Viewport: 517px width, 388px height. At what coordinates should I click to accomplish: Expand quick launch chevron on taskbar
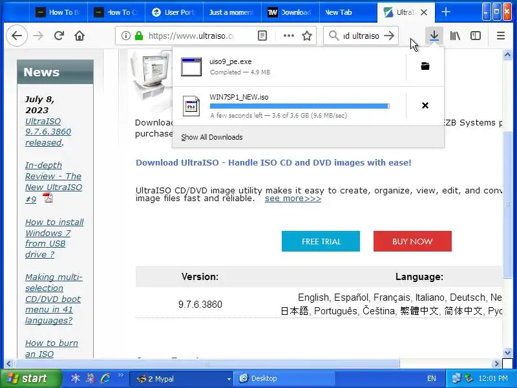(x=120, y=374)
